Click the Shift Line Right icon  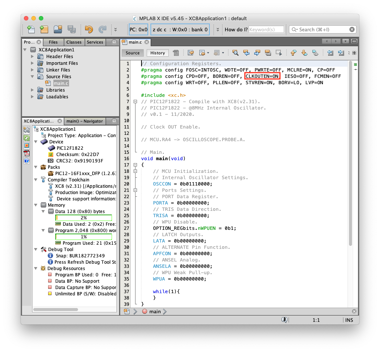(x=341, y=53)
